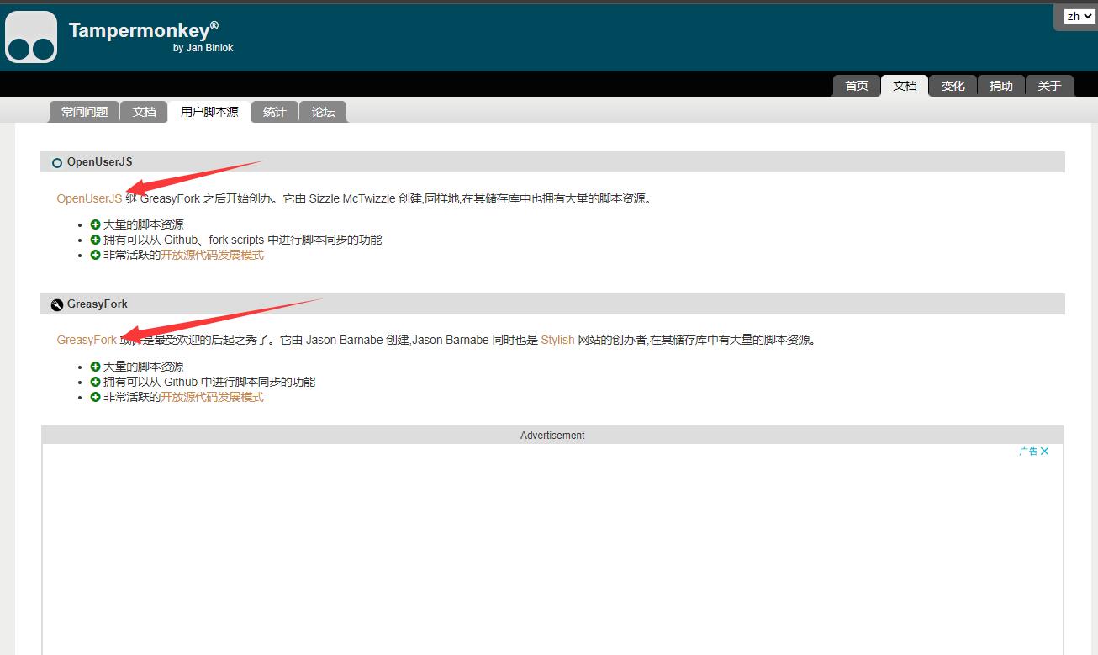The image size is (1098, 655).
Task: Switch to the 变化 tab
Action: (953, 86)
